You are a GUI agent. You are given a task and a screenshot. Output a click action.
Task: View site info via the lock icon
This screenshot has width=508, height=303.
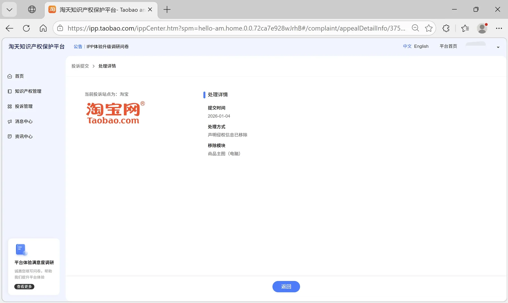(60, 28)
